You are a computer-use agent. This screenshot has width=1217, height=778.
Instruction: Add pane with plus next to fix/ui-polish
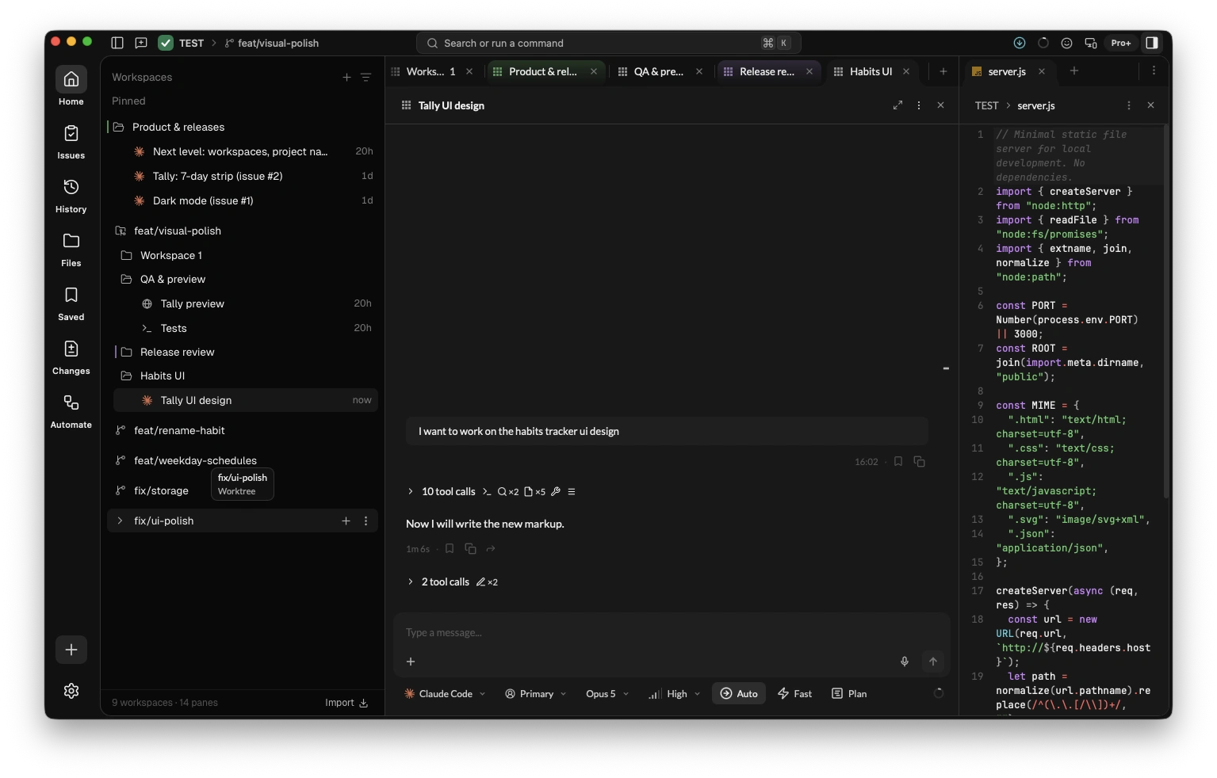(x=346, y=521)
